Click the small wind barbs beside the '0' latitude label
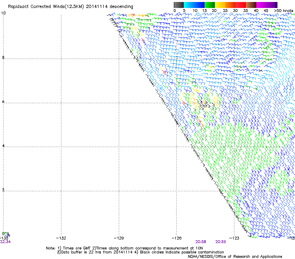 pyautogui.click(x=7, y=234)
